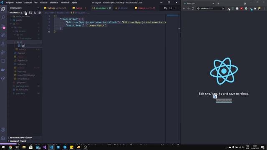Close the en-us.json editor tab
The image size is (267, 150).
pyautogui.click(x=110, y=8)
